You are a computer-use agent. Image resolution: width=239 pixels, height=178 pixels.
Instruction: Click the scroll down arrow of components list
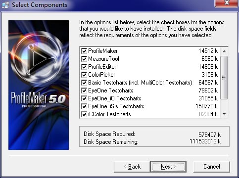coord(224,114)
